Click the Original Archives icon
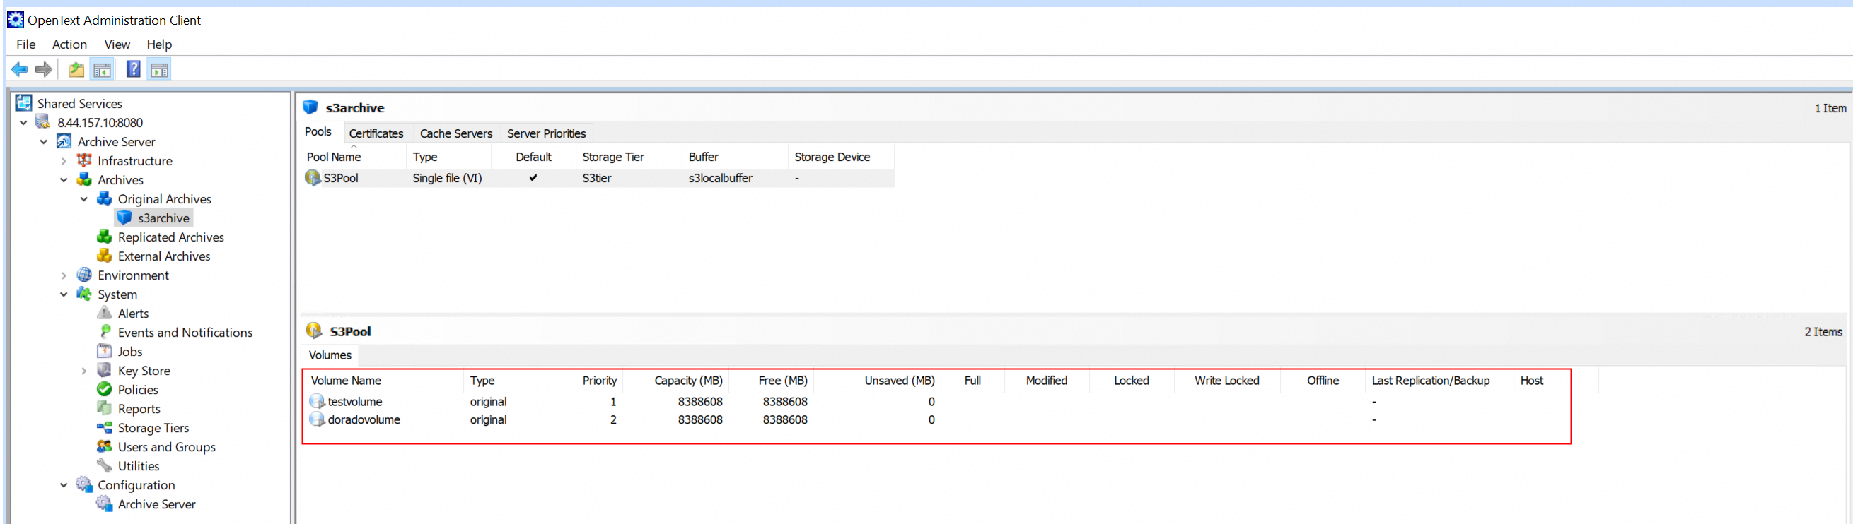 pyautogui.click(x=104, y=198)
